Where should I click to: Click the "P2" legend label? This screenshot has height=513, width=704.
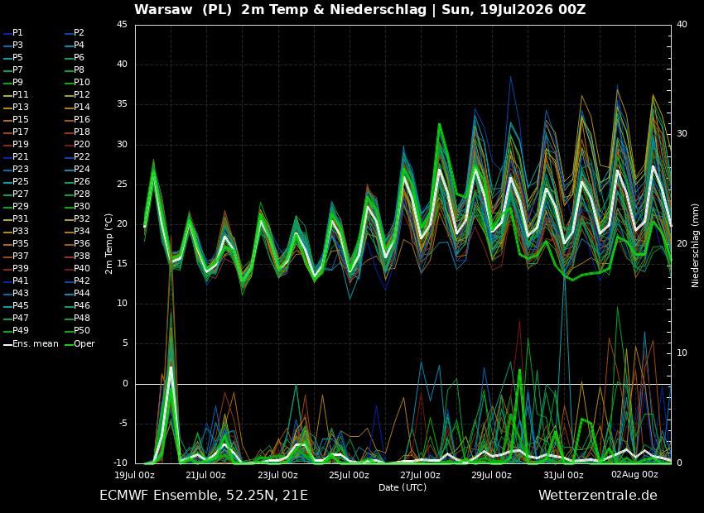[x=79, y=33]
